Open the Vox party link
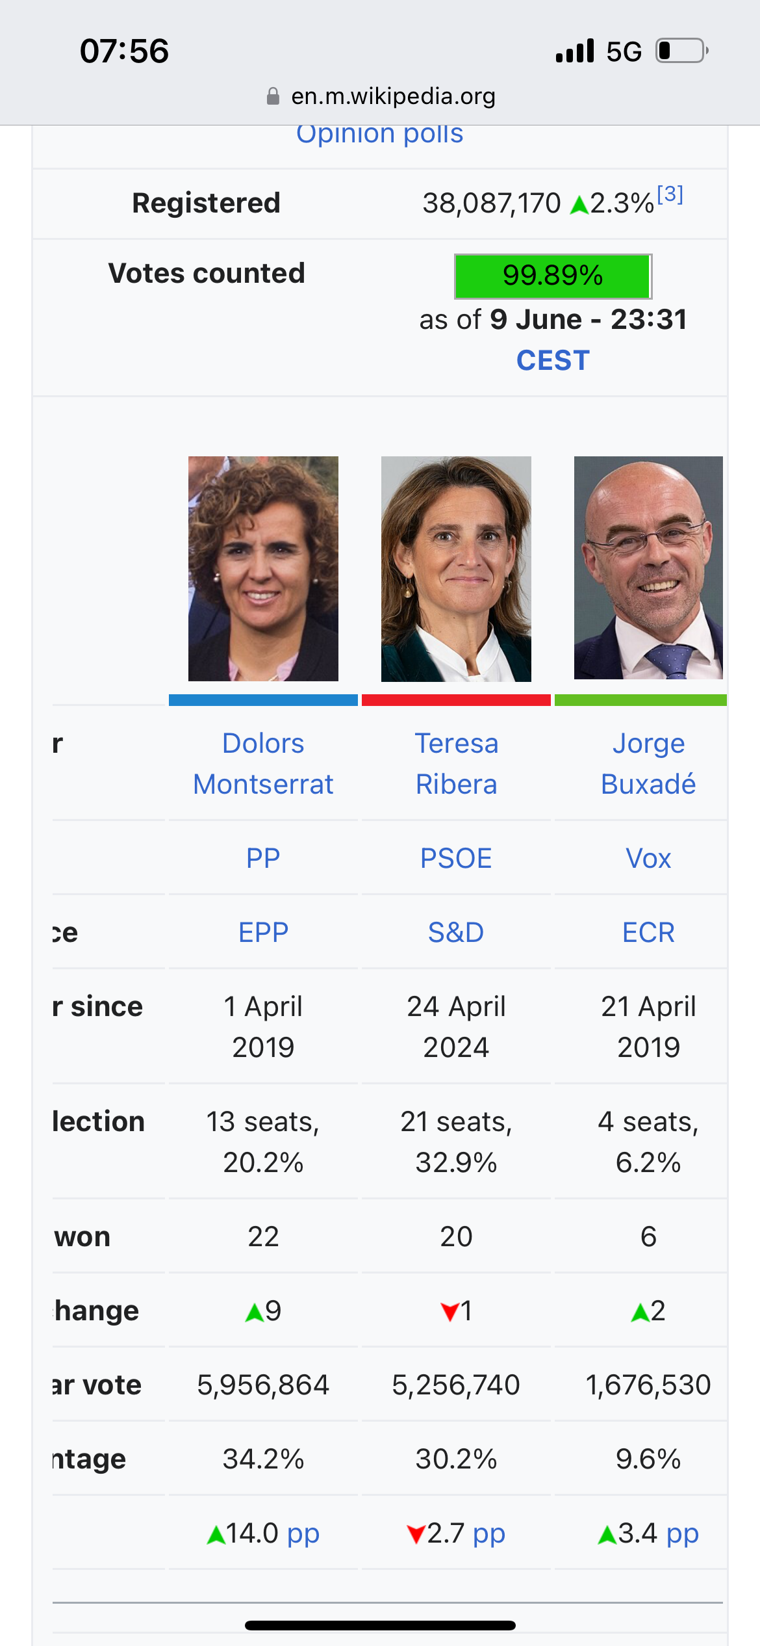Image resolution: width=760 pixels, height=1646 pixels. 648,858
